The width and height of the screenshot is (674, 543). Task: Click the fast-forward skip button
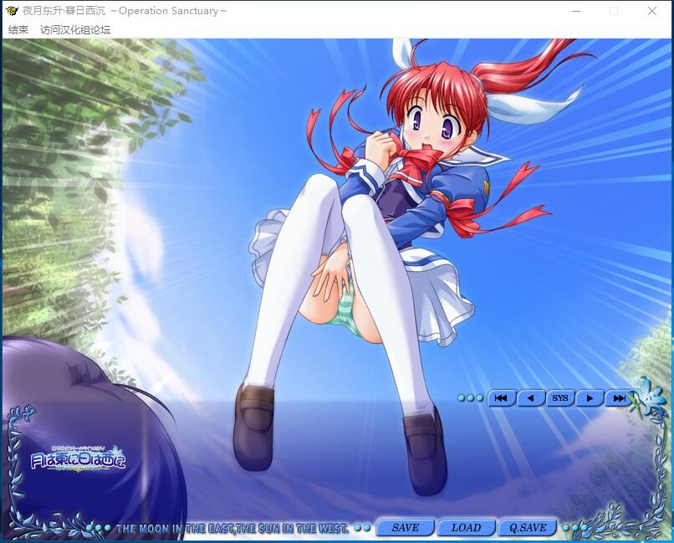point(618,398)
